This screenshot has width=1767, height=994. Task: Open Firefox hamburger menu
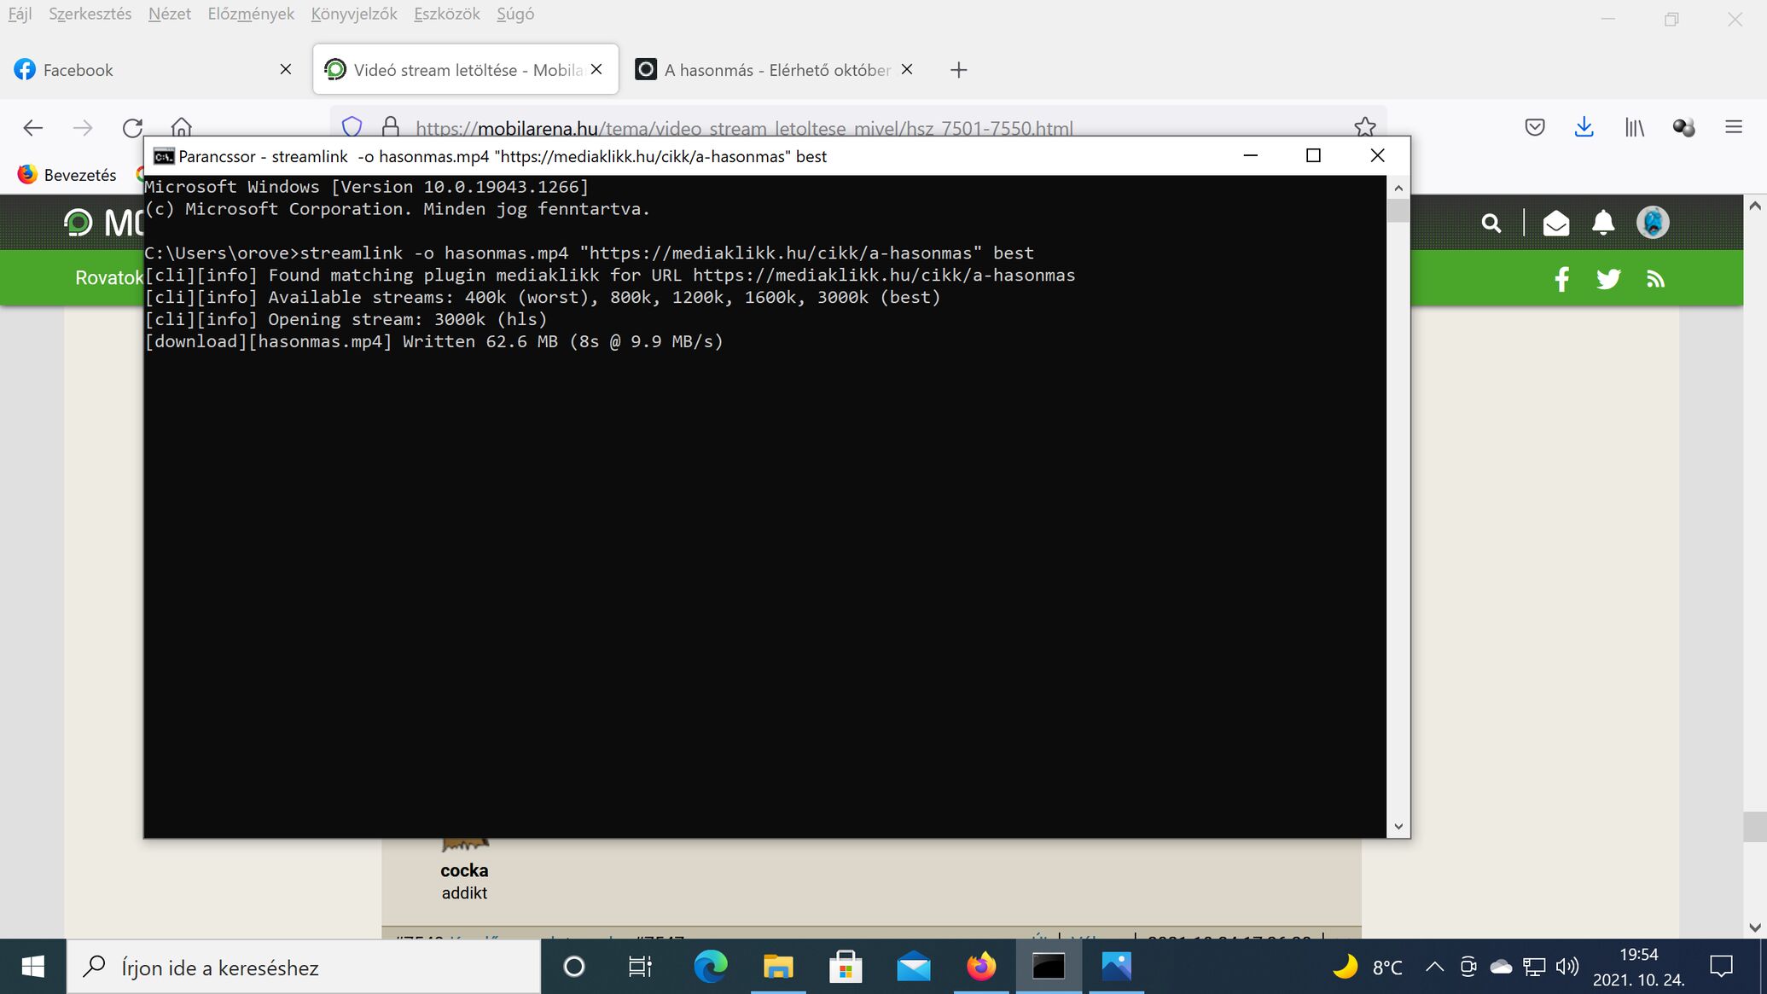[1734, 127]
